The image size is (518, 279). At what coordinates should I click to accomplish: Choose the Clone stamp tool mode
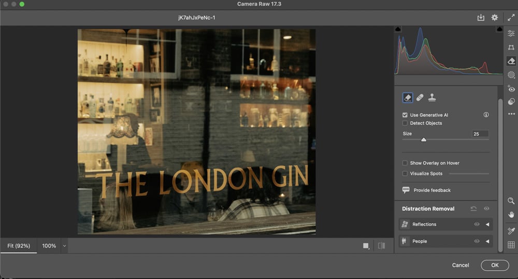(x=432, y=97)
